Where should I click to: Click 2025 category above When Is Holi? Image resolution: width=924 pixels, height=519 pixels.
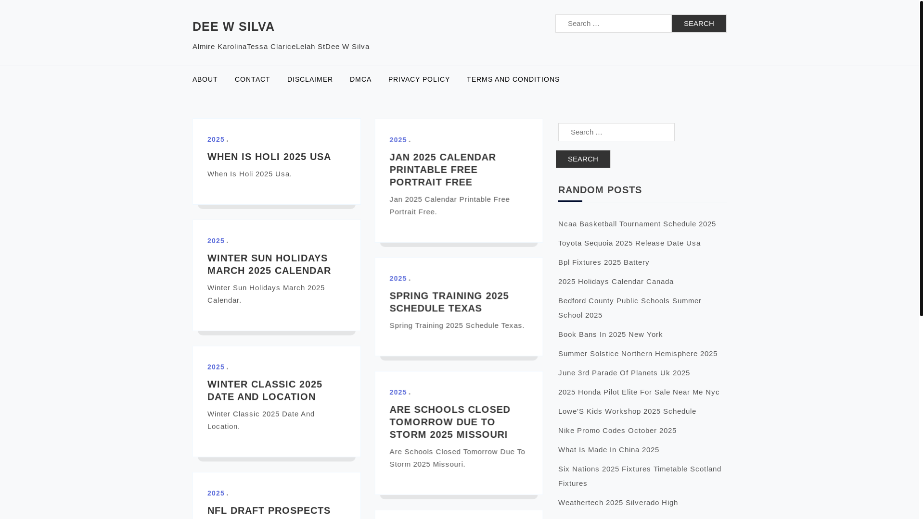coord(216,139)
